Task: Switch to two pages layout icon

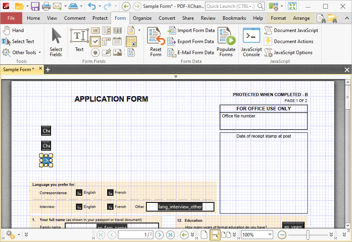Action: (226, 235)
